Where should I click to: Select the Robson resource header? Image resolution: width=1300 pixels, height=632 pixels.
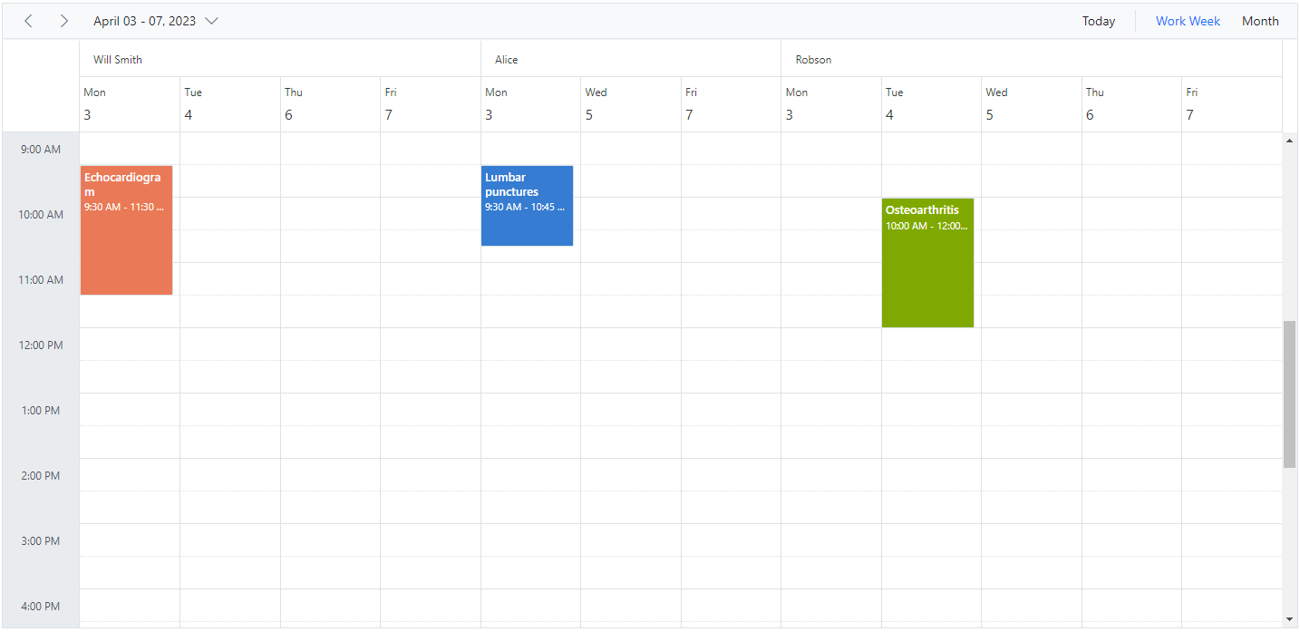point(1032,59)
